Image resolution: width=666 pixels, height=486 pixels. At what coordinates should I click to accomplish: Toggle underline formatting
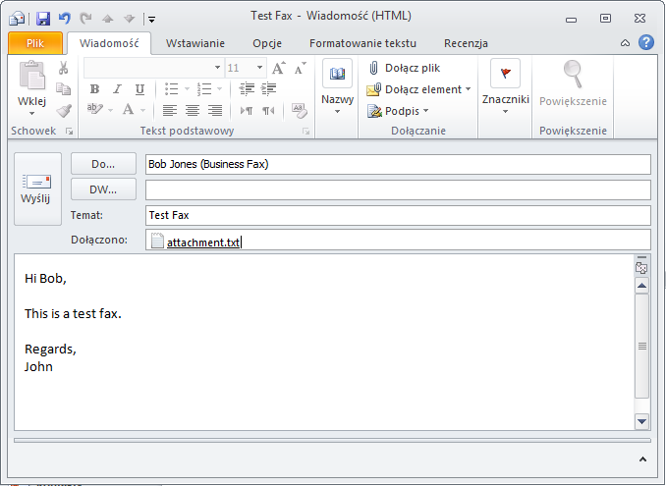click(x=139, y=89)
